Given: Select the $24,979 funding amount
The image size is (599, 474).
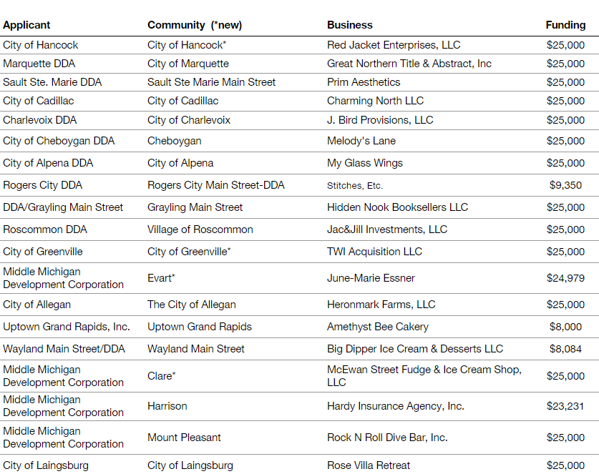Looking at the screenshot, I should pos(565,278).
